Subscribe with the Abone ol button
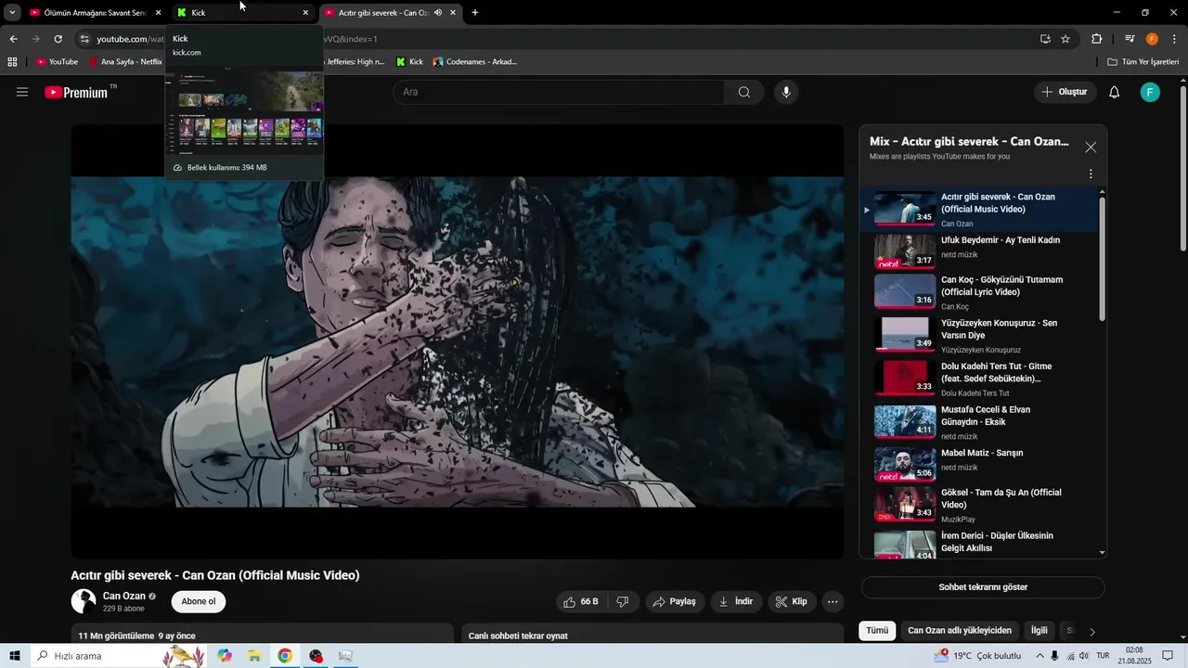1188x668 pixels. [198, 601]
